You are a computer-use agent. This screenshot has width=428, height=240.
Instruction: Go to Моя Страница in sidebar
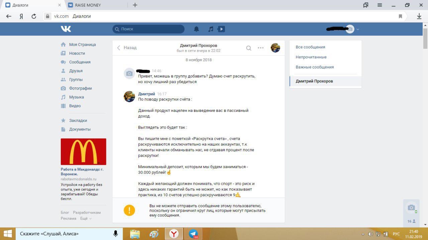point(82,44)
